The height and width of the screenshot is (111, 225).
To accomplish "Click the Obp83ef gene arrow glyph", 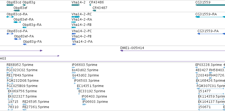I will 16,11.
